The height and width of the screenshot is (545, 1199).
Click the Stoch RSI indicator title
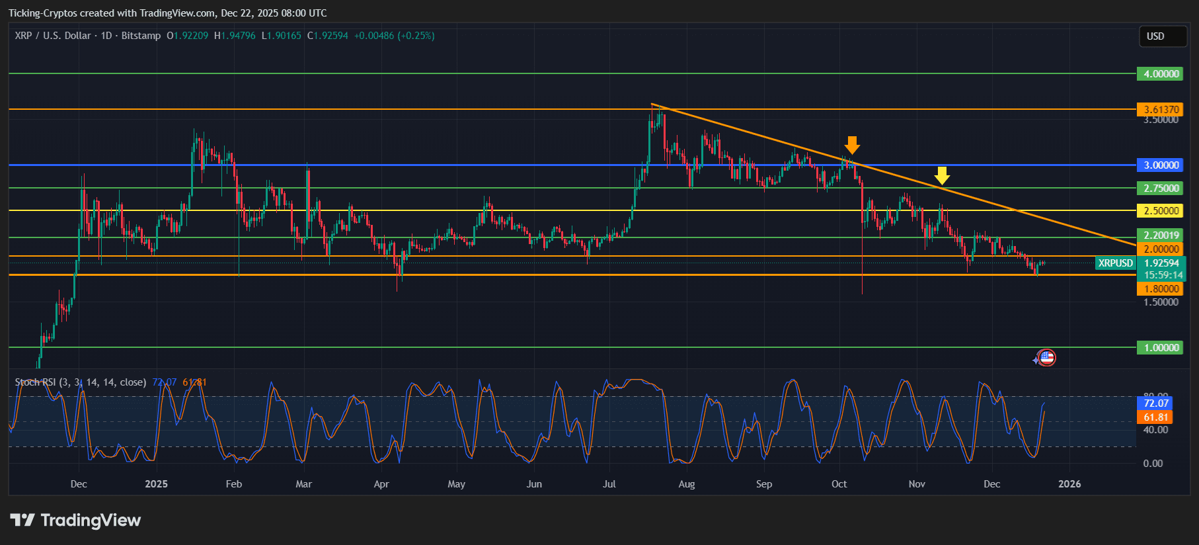click(81, 382)
